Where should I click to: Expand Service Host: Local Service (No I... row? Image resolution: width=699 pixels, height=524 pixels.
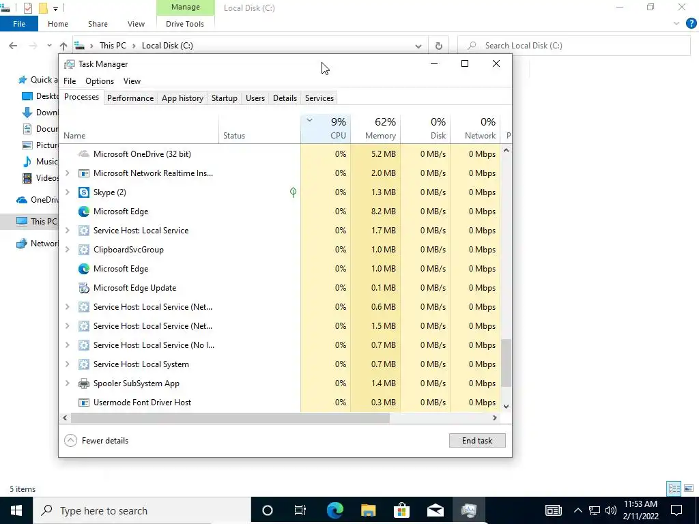point(68,345)
